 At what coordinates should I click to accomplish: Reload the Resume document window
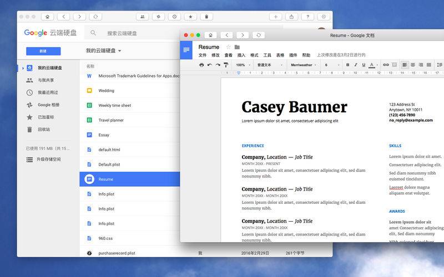tap(259, 35)
